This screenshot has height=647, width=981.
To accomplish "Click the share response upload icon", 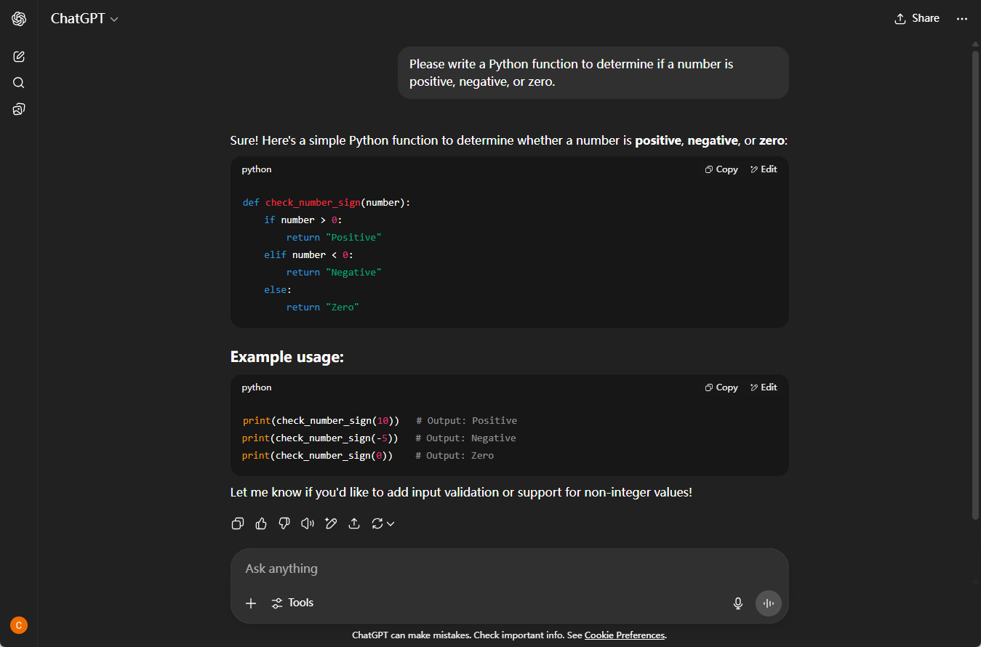I will (x=354, y=523).
